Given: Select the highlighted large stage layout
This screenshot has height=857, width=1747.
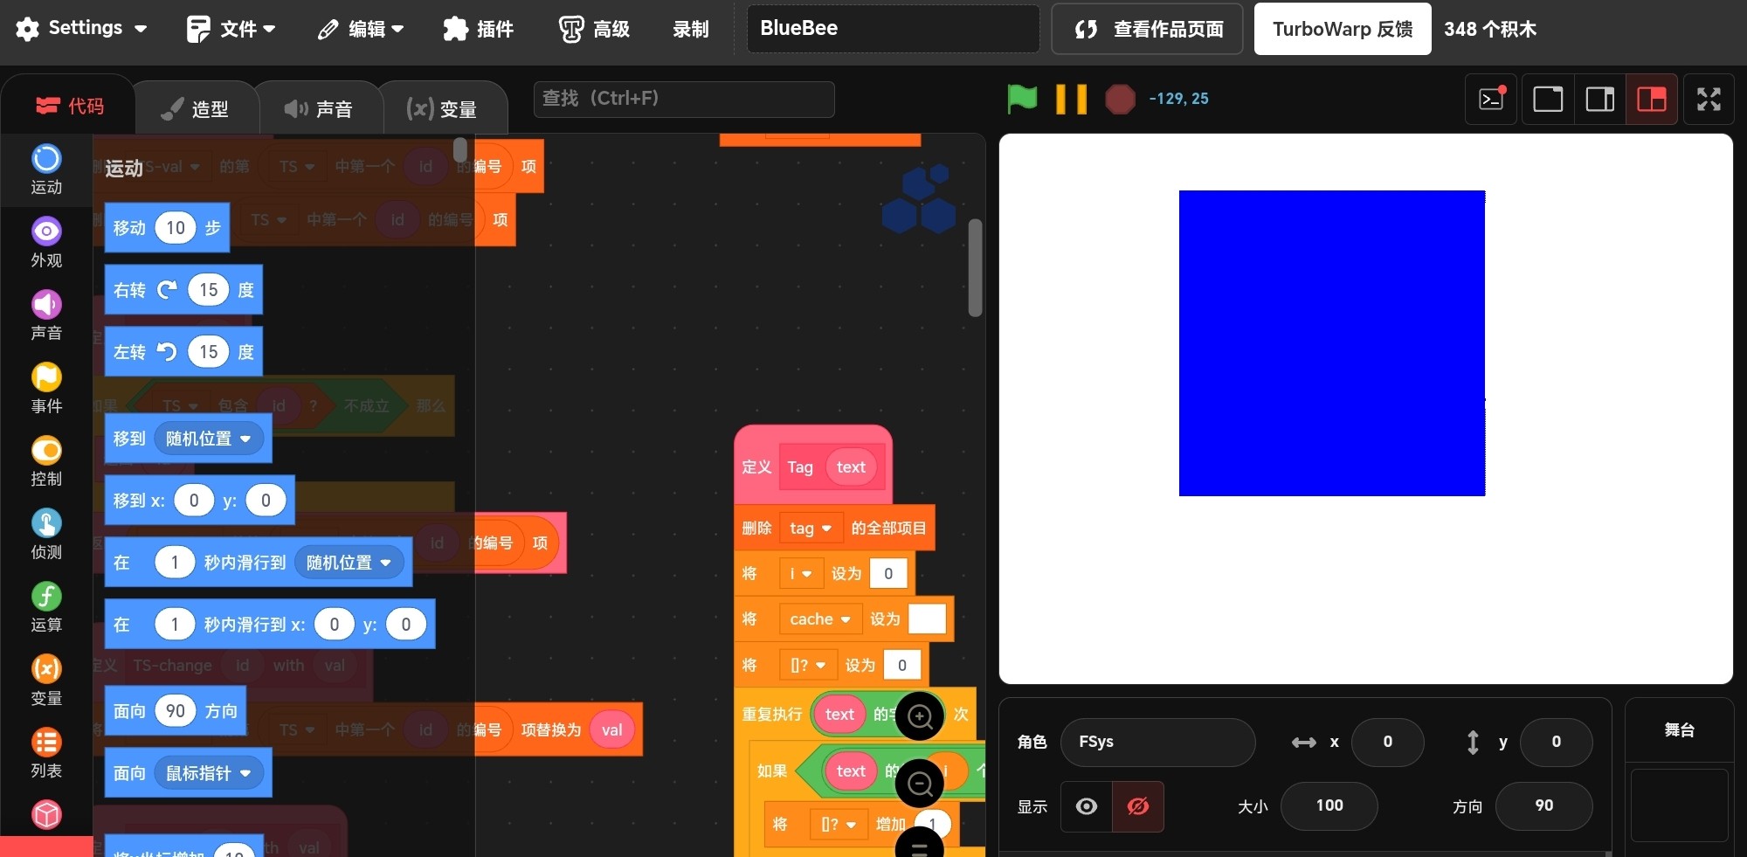Looking at the screenshot, I should point(1651,100).
